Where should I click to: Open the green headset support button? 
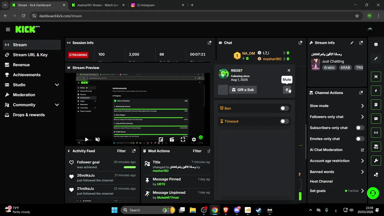(373, 193)
